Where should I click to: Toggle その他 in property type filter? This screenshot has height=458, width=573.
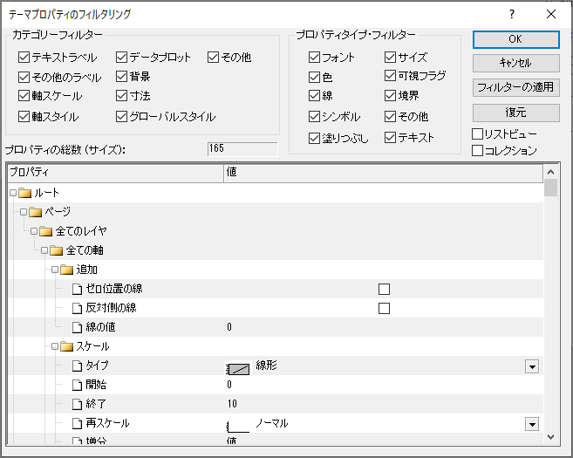pyautogui.click(x=390, y=117)
